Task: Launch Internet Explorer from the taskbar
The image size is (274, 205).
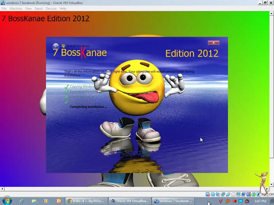Action: [21, 201]
